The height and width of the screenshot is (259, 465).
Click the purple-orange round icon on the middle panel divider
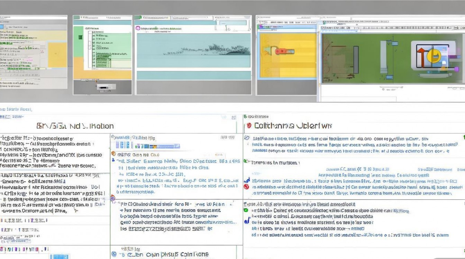[x=112, y=198]
